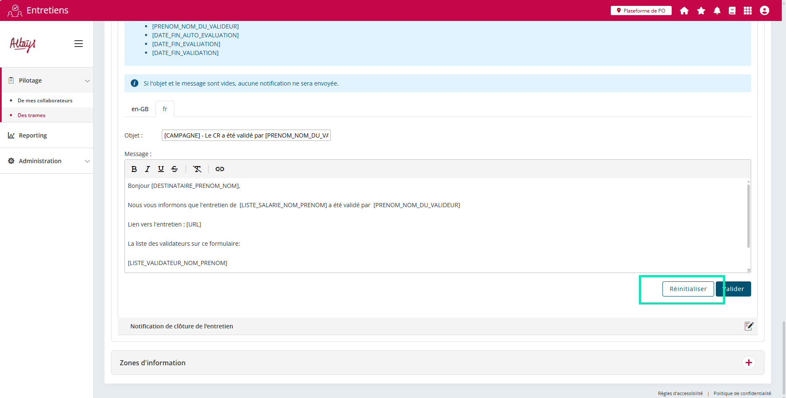786x398 pixels.
Task: Open the notifications bell
Action: click(x=717, y=10)
